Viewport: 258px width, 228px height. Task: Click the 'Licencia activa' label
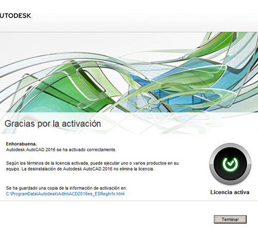click(x=230, y=192)
